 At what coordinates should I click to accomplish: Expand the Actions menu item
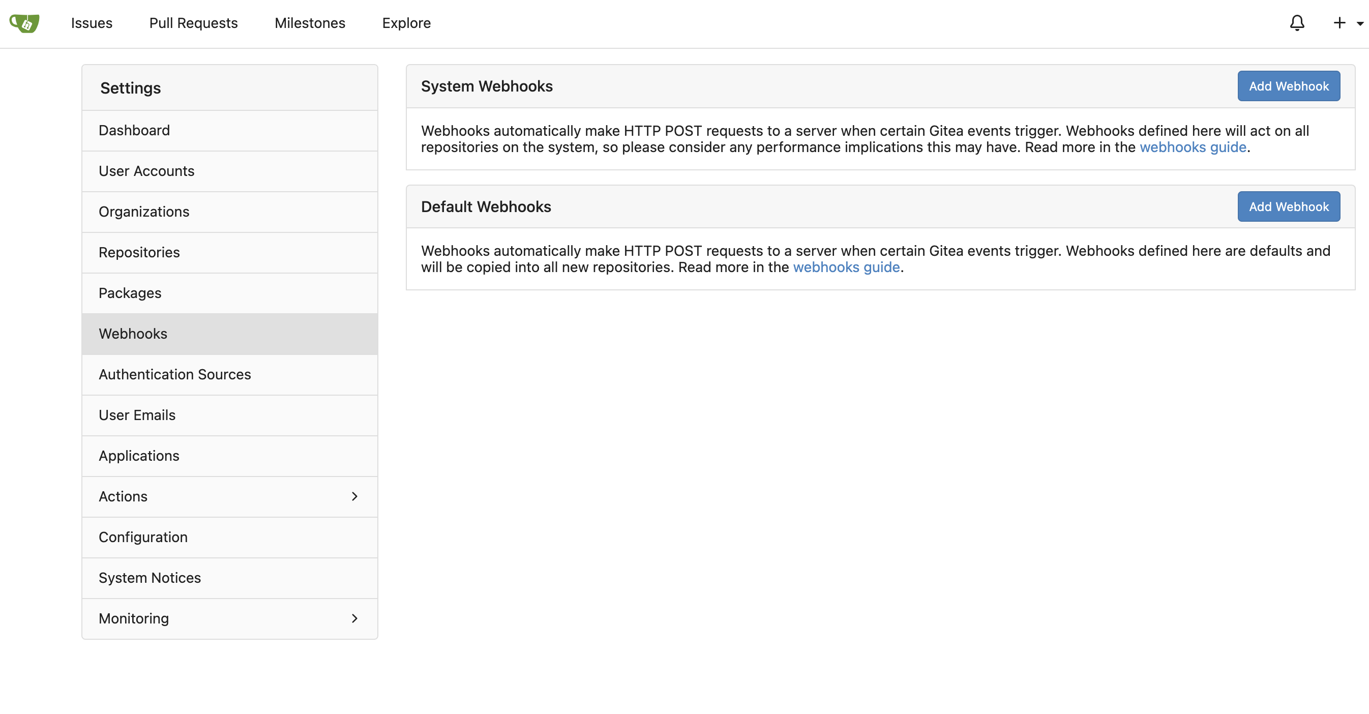229,496
